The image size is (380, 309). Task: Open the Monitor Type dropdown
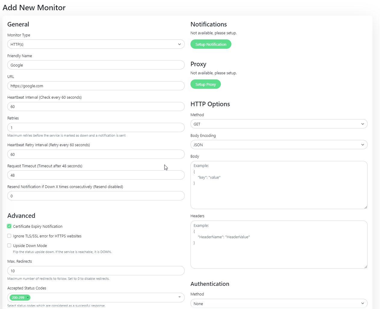pyautogui.click(x=96, y=44)
